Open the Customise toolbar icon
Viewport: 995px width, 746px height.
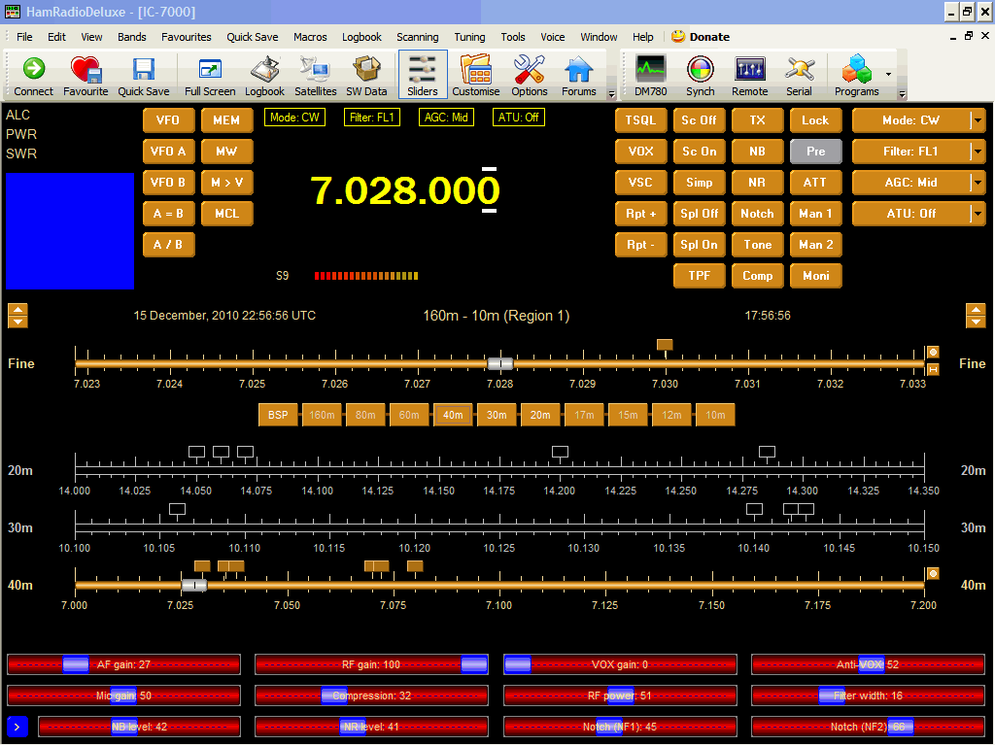[x=476, y=75]
